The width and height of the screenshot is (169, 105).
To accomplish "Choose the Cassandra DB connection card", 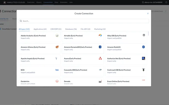I will (x=83, y=71).
